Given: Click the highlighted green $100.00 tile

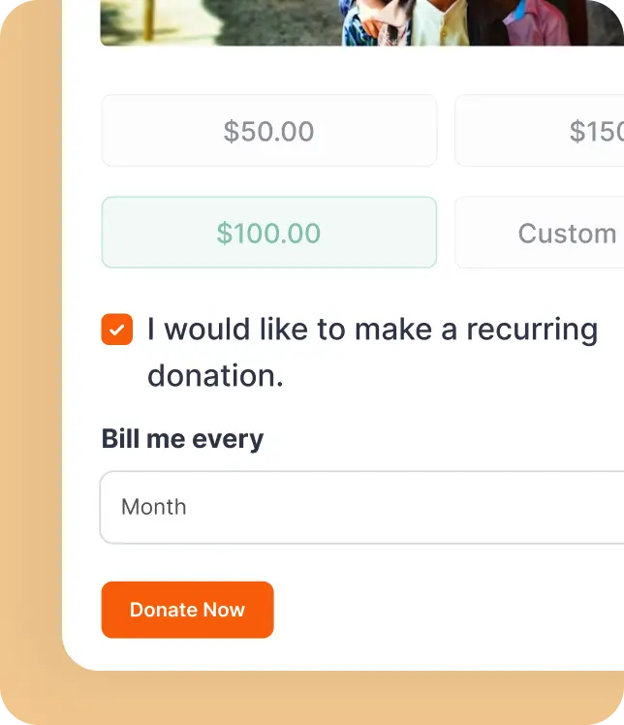Looking at the screenshot, I should point(269,232).
